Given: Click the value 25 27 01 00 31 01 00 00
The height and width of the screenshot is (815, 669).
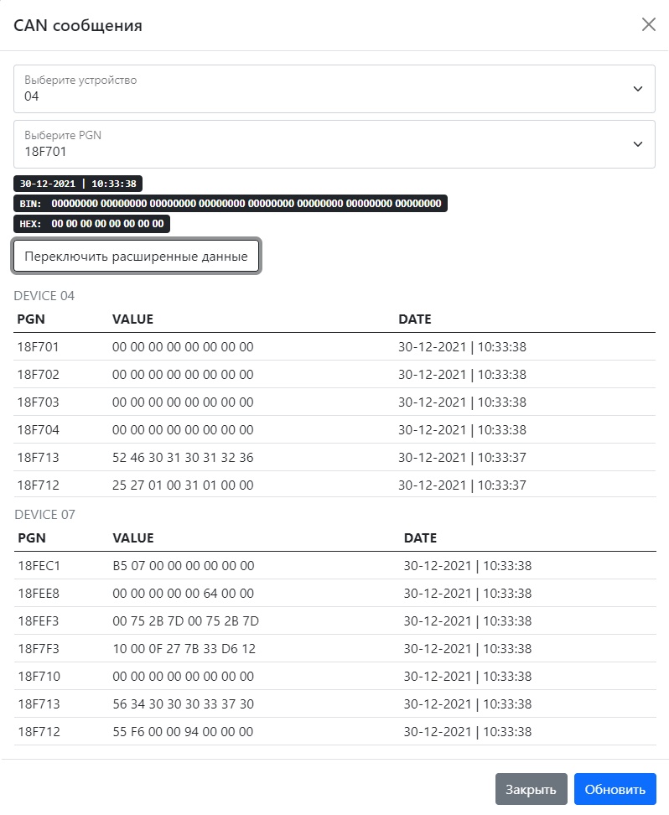Looking at the screenshot, I should pos(183,485).
